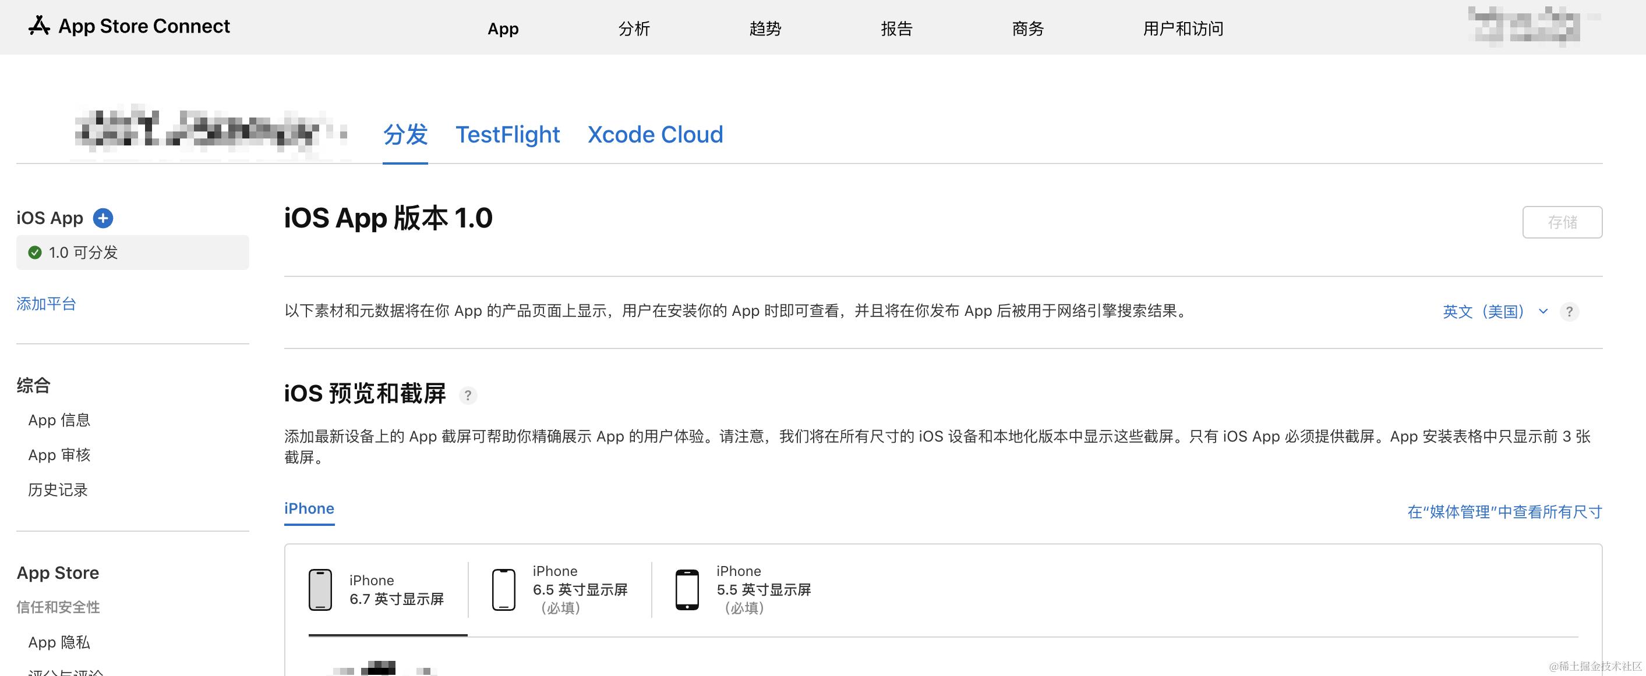Image resolution: width=1646 pixels, height=676 pixels.
Task: Click the 存储 save button
Action: (1562, 222)
